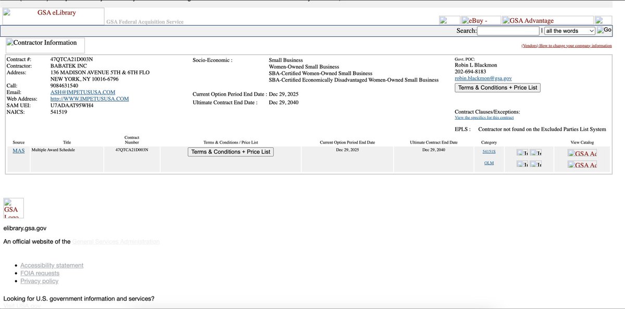Open the eBuy header image link
The image size is (625, 309).
[481, 21]
